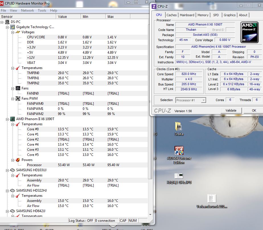Click the CPU-Z window title icon
Image resolution: width=263 pixels, height=230 pixels.
[x=154, y=7]
